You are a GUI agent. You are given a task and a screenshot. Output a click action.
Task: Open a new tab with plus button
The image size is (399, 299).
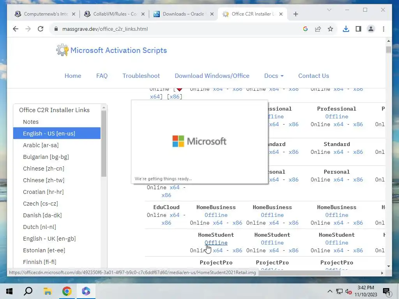coord(295,14)
